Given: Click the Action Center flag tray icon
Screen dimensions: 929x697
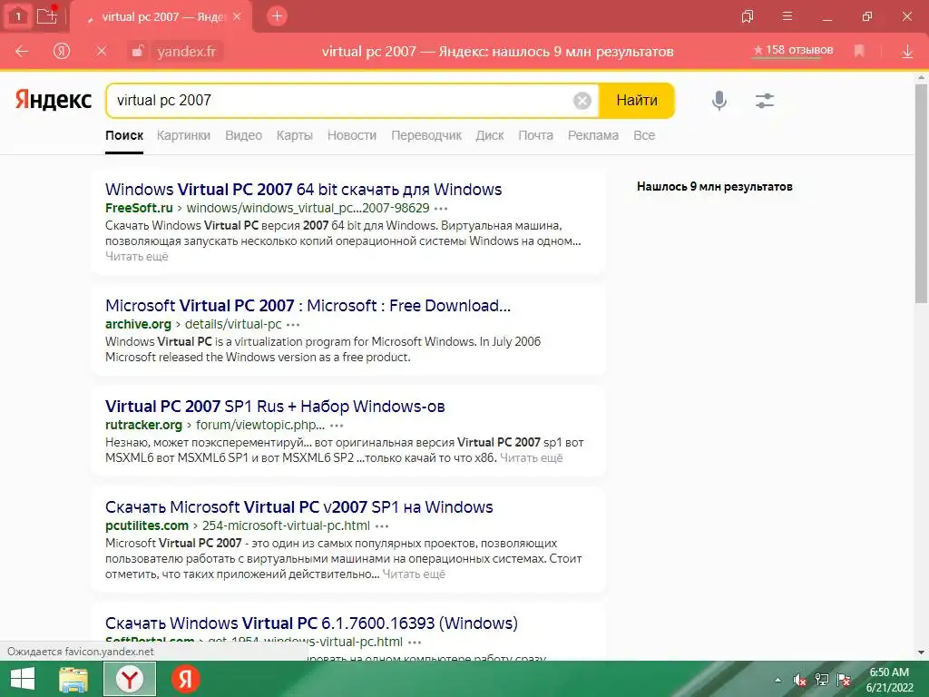Looking at the screenshot, I should [x=844, y=680].
